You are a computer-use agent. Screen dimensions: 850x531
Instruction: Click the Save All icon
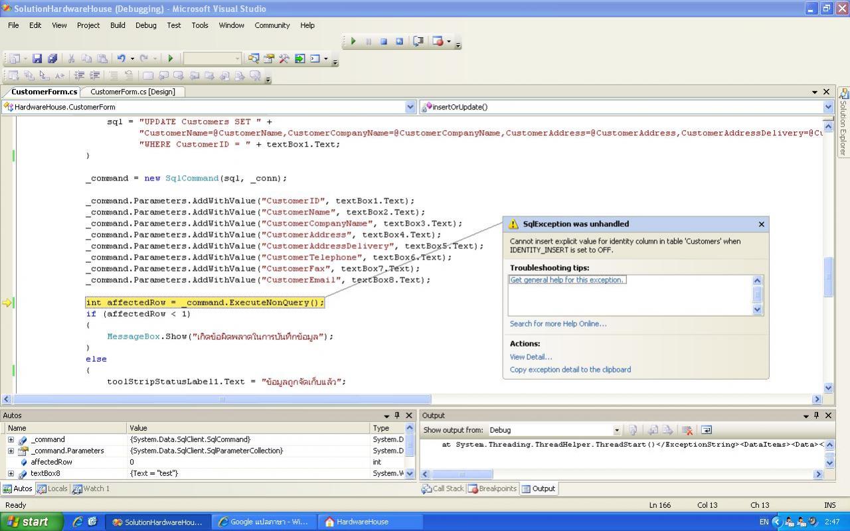tap(52, 58)
